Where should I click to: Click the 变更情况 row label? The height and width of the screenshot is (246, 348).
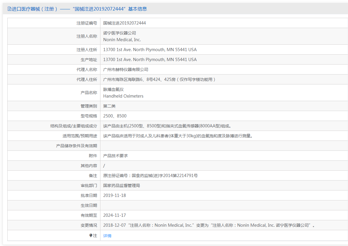click(89, 225)
